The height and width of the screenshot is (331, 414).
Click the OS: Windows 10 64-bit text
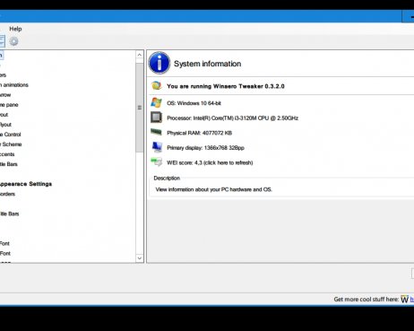pos(194,103)
